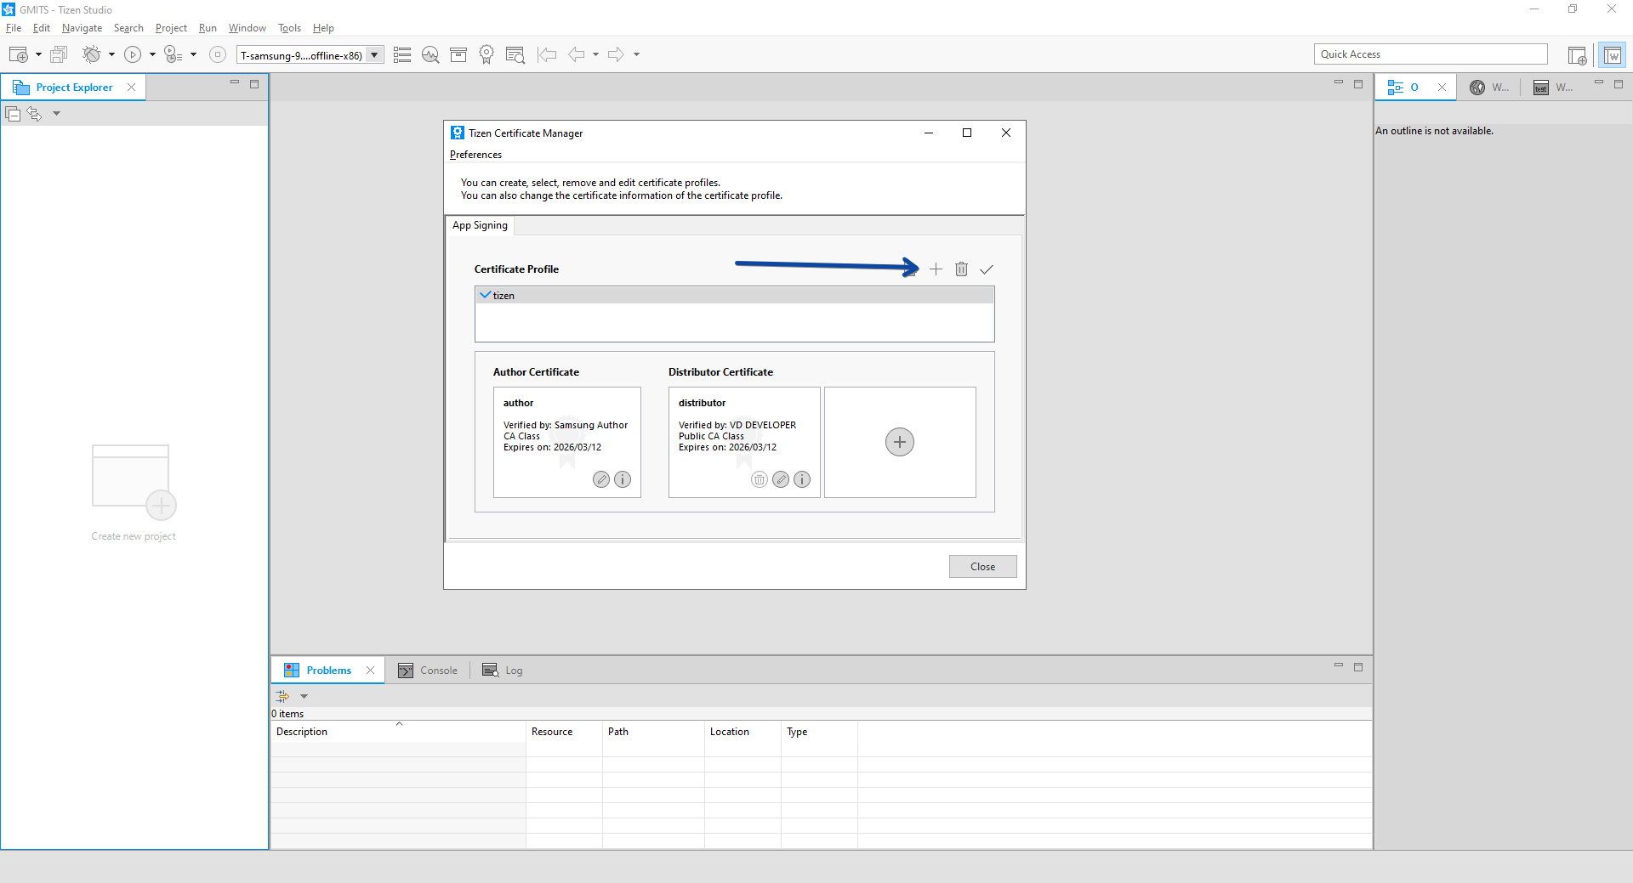
Task: Set active profile with checkmark icon
Action: coord(987,269)
